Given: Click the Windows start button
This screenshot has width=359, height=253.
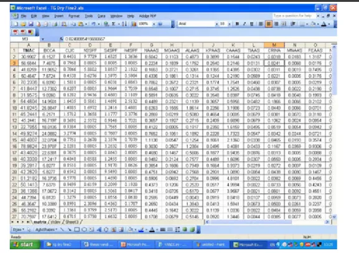Looking at the screenshot, I should point(24,244).
